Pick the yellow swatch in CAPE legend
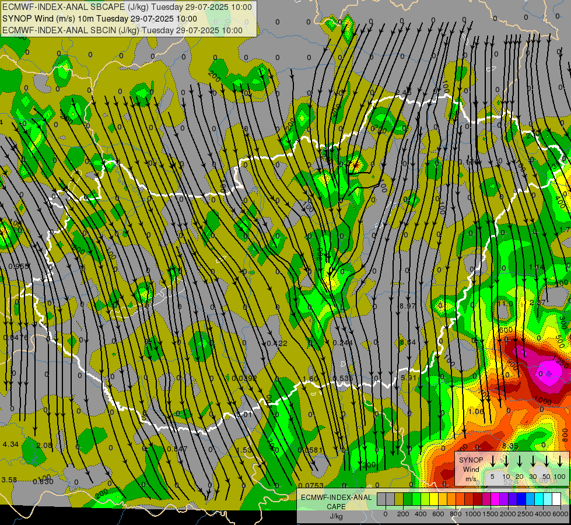This screenshot has height=525, width=571. (434, 499)
